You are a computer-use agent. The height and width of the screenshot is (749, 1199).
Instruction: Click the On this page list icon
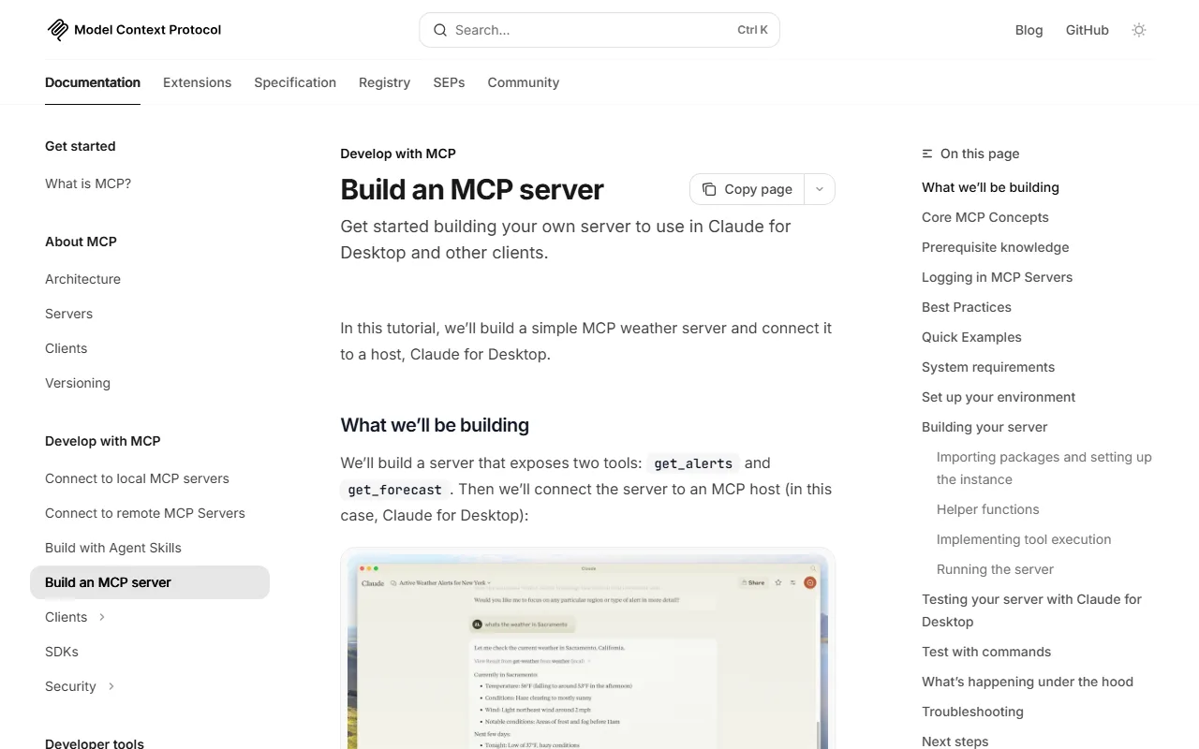coord(927,154)
